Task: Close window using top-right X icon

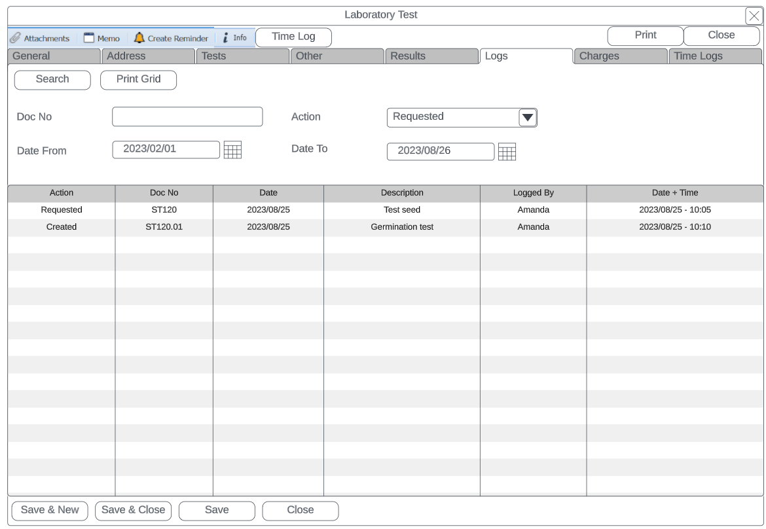Action: click(754, 16)
